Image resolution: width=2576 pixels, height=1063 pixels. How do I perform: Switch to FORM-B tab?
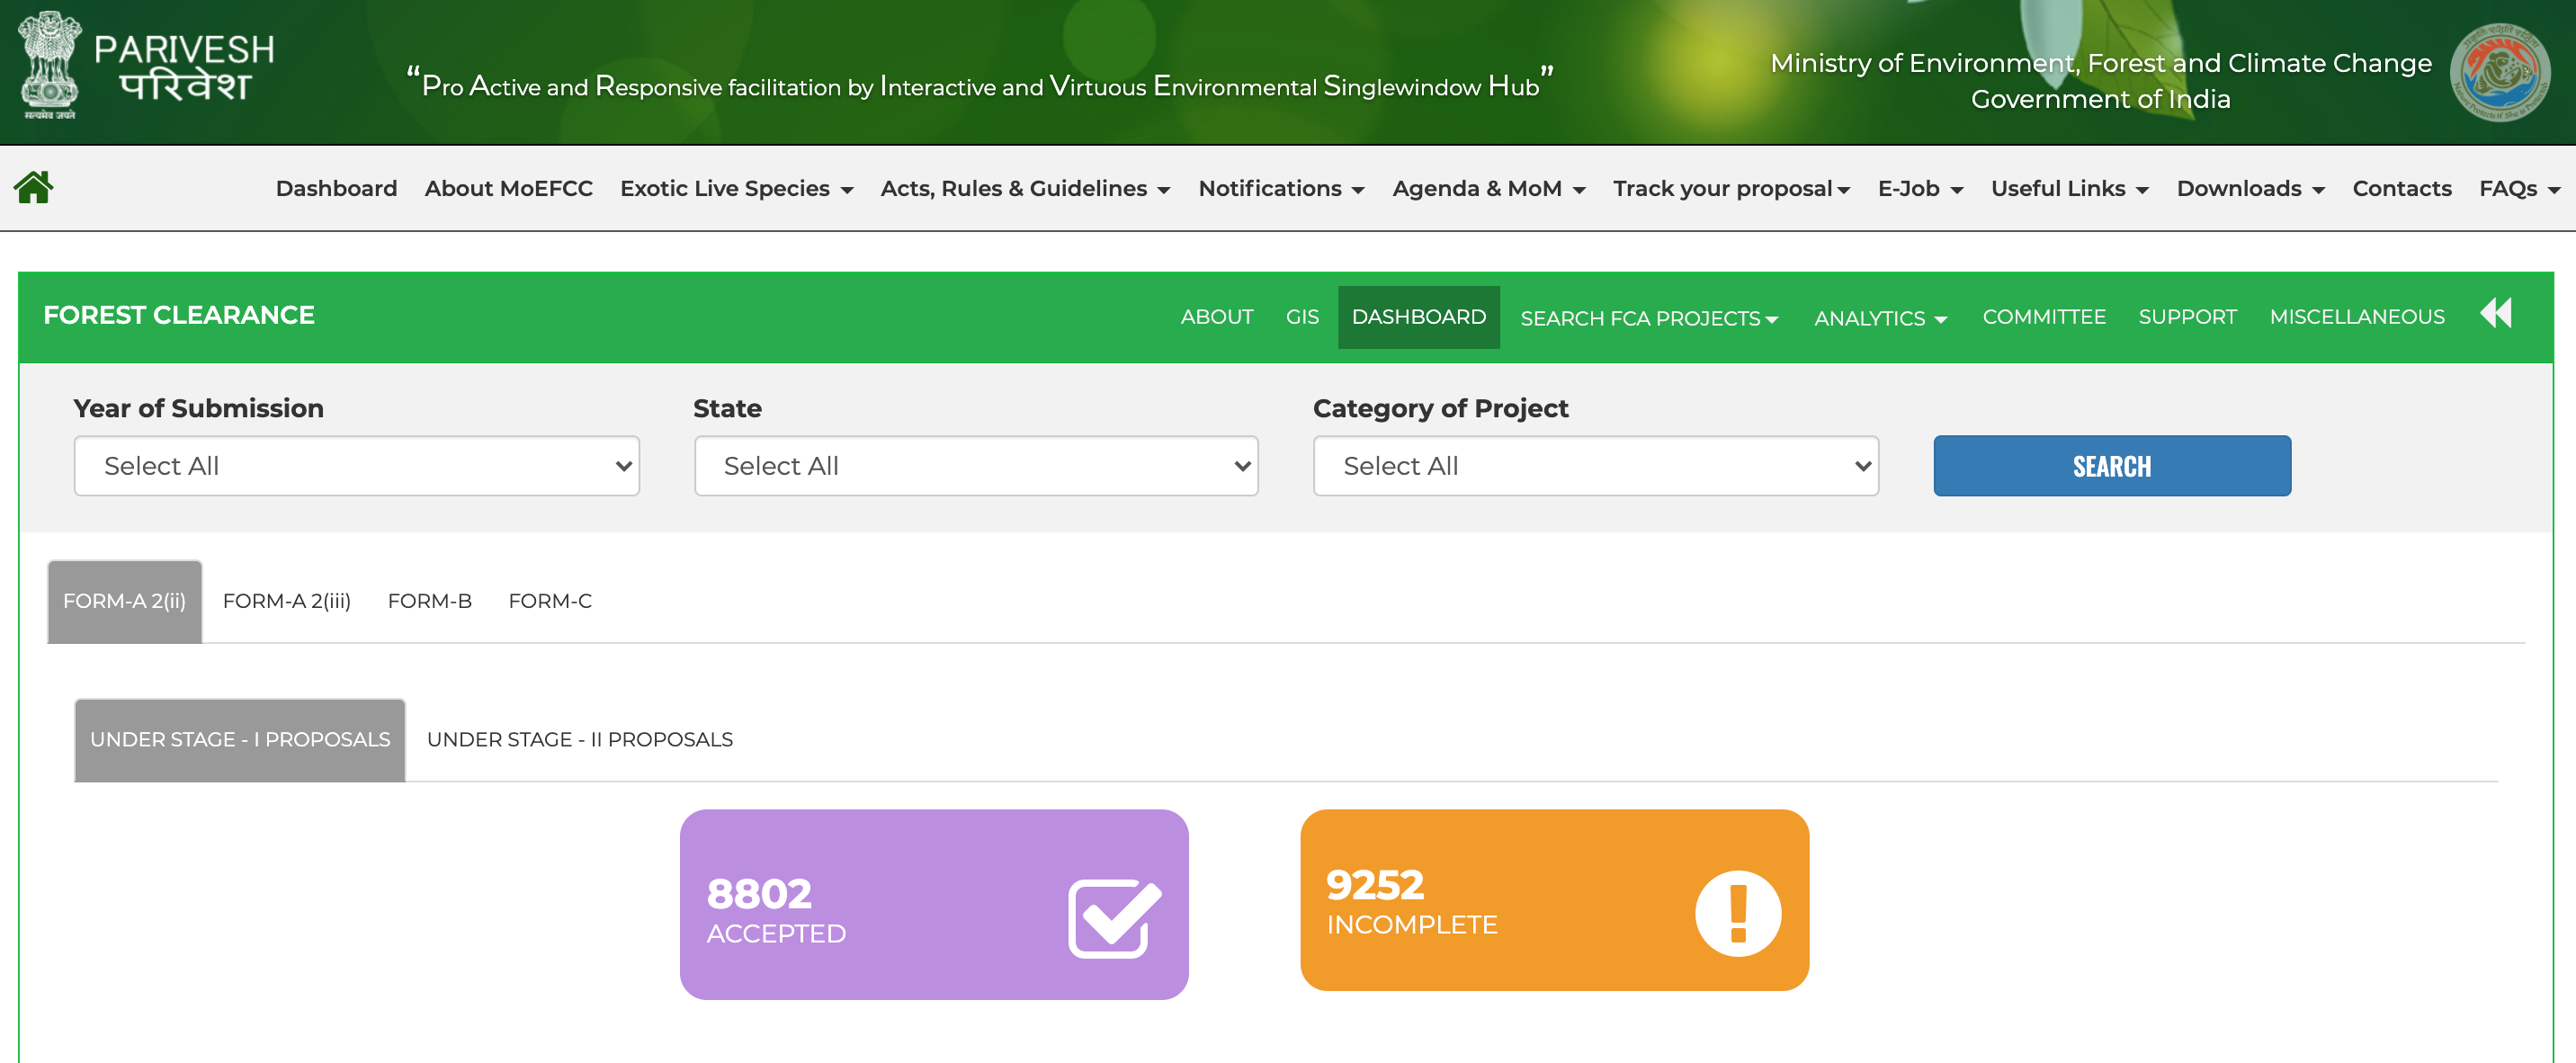429,601
